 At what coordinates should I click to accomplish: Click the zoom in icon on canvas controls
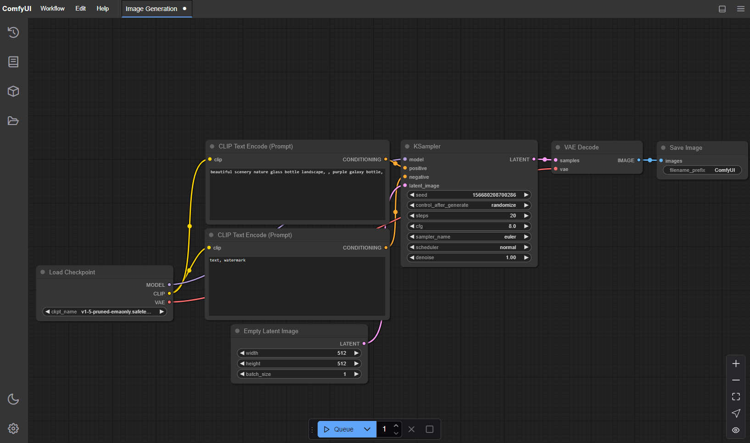coord(736,363)
